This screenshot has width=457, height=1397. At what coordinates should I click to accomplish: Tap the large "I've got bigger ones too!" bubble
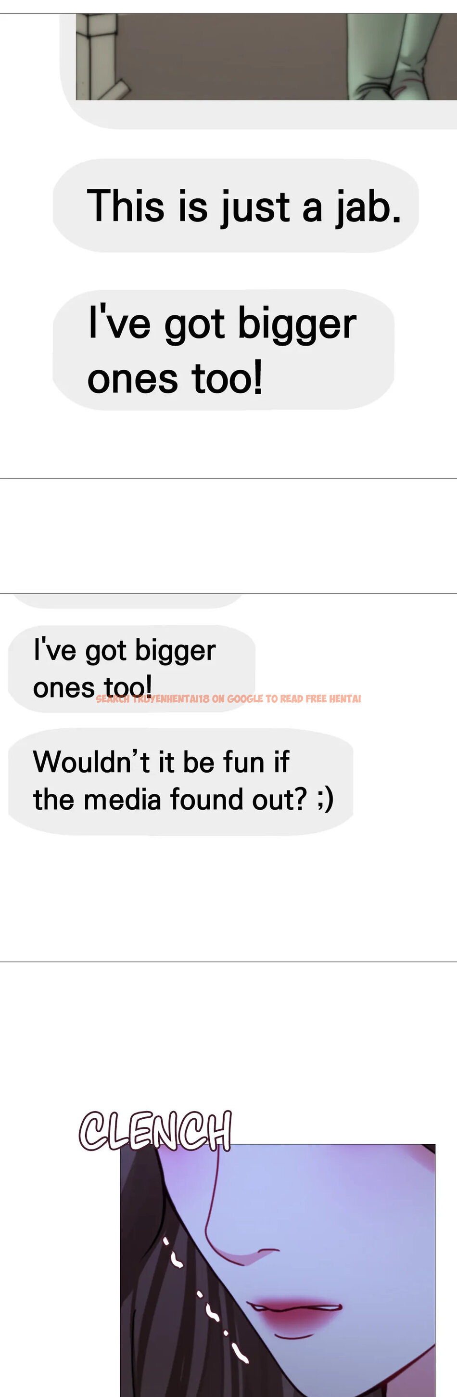tap(223, 349)
